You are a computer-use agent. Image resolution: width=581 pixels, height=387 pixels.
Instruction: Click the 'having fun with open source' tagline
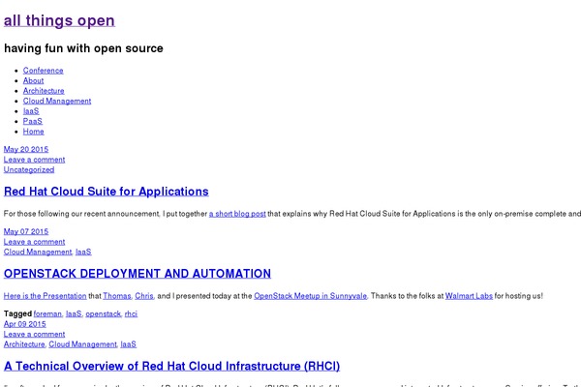pyautogui.click(x=83, y=48)
